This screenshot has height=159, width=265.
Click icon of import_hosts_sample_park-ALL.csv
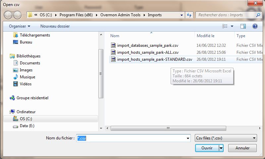point(113,52)
